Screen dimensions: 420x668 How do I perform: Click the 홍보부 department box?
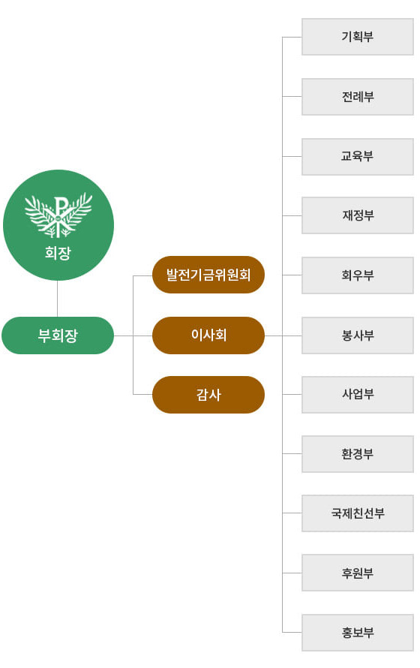click(358, 632)
